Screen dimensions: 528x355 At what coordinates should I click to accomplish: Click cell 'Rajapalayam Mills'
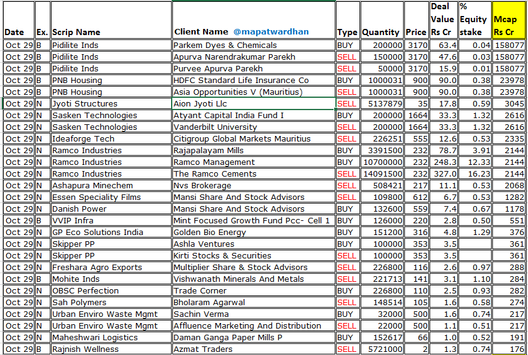point(254,150)
